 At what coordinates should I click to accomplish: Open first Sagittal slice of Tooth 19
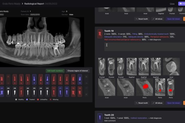tap(132, 66)
